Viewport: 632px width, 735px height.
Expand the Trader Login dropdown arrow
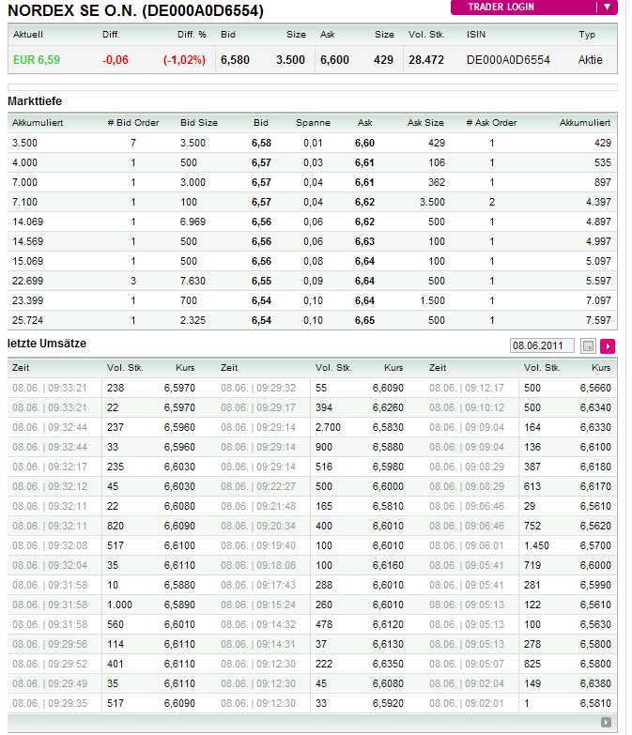coord(608,8)
